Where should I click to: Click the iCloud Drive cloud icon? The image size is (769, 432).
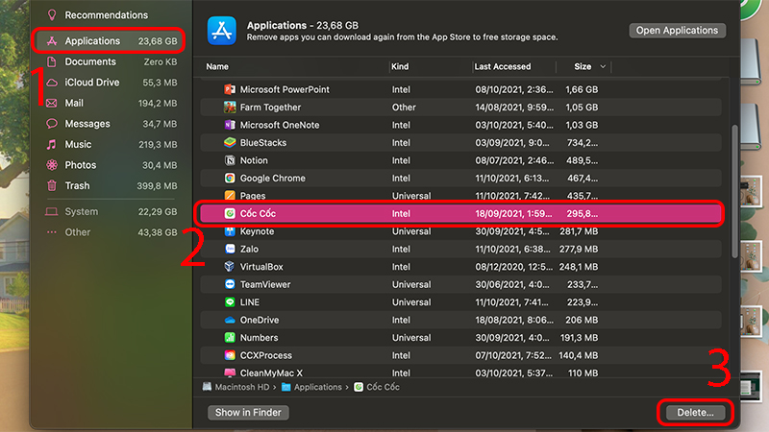coord(52,83)
